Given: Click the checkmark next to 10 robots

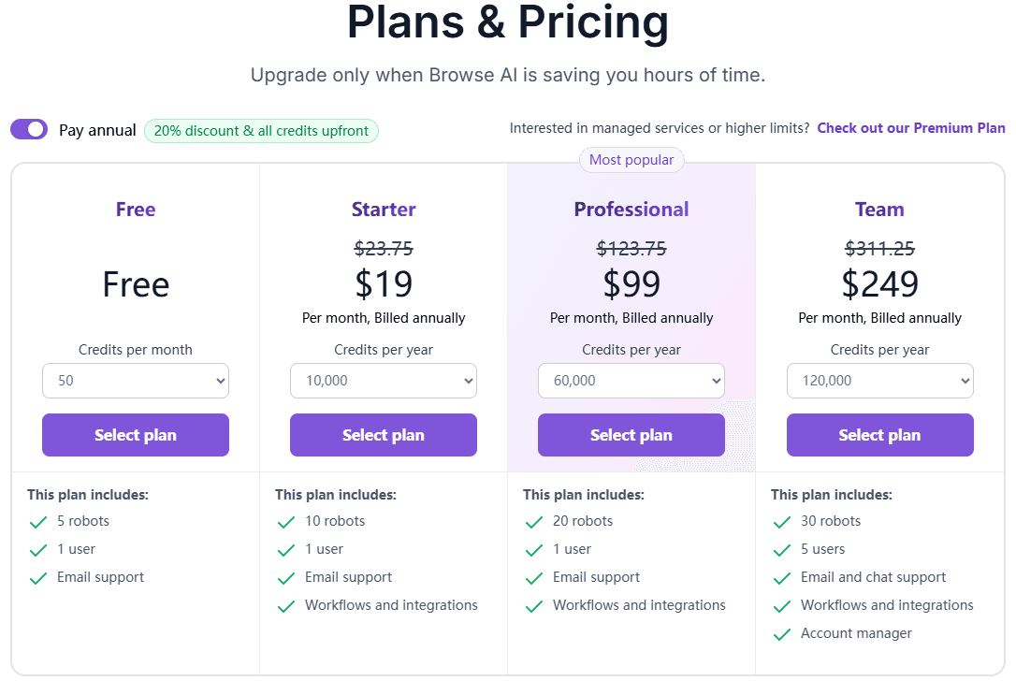Looking at the screenshot, I should 286,522.
